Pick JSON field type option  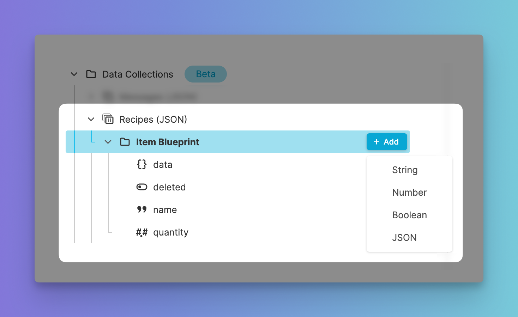point(404,238)
